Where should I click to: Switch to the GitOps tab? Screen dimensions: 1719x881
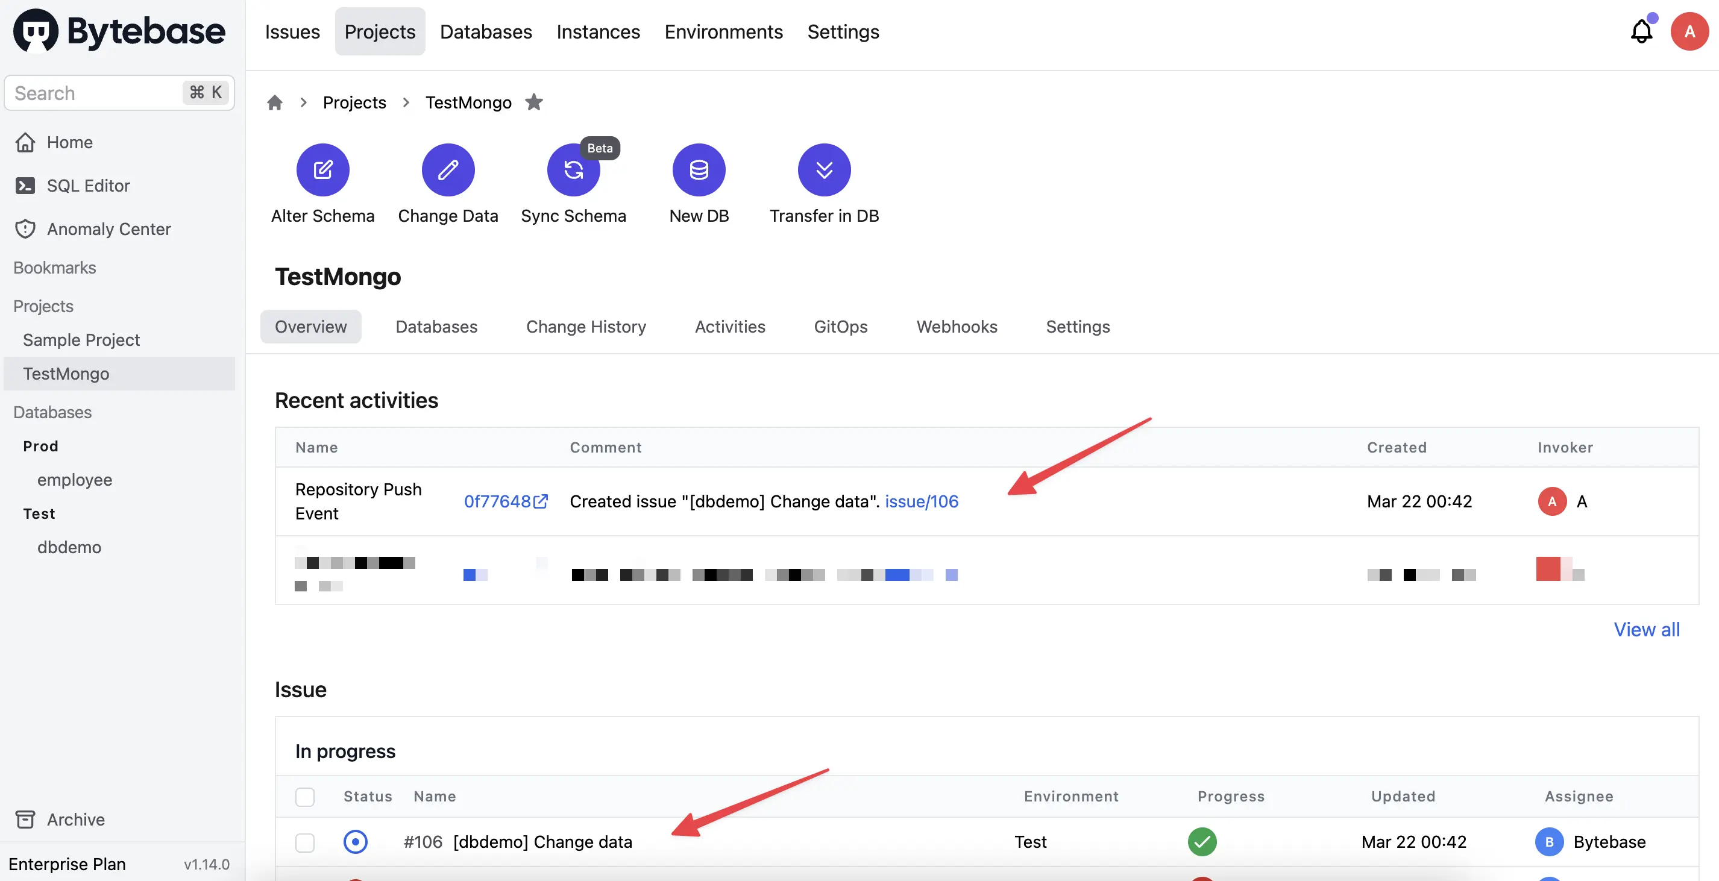(x=840, y=327)
